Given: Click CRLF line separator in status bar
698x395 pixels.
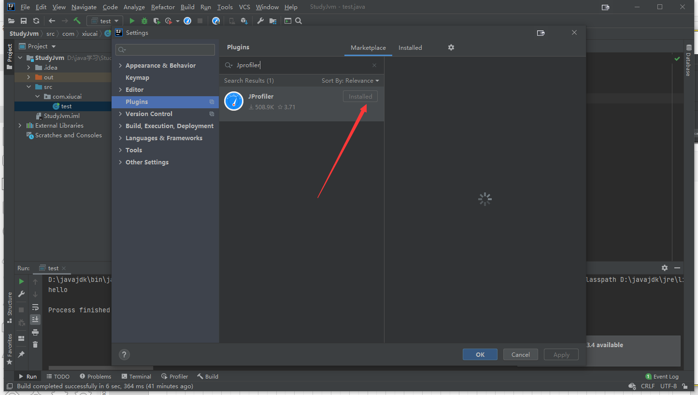Looking at the screenshot, I should click(x=647, y=386).
